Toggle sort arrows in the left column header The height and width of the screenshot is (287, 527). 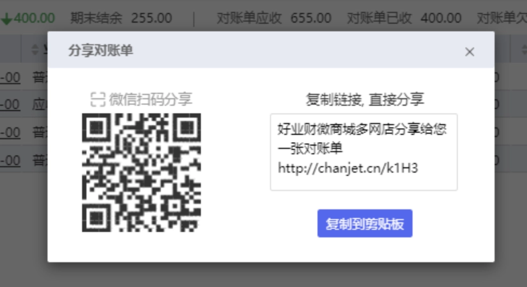(35, 50)
